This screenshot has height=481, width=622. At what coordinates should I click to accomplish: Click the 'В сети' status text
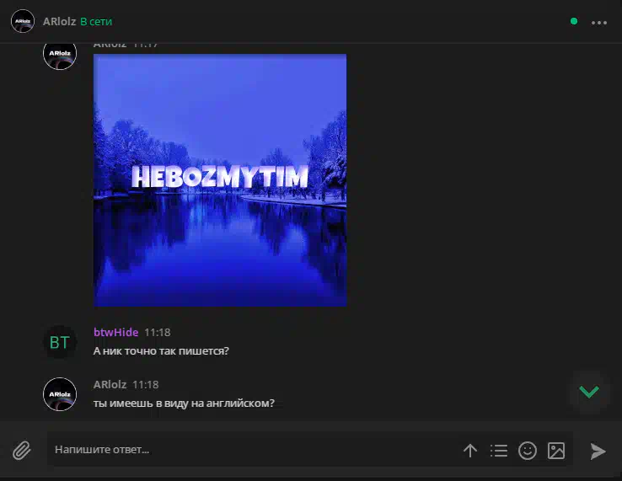[x=96, y=21]
